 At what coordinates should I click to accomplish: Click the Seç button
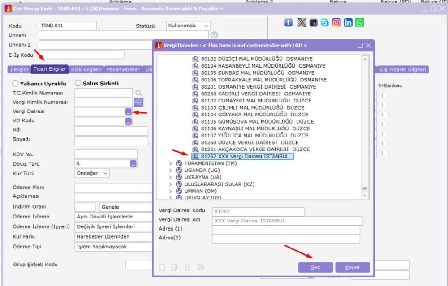point(315,268)
